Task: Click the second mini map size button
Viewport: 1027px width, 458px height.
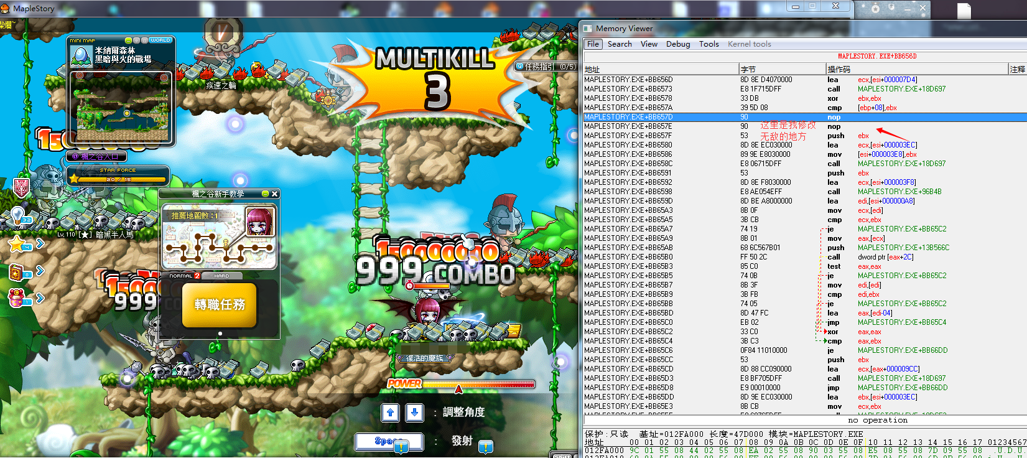Action: (x=136, y=40)
